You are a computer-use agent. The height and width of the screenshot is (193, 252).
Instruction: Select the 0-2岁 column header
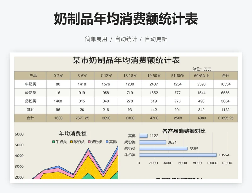pyautogui.click(x=58, y=76)
